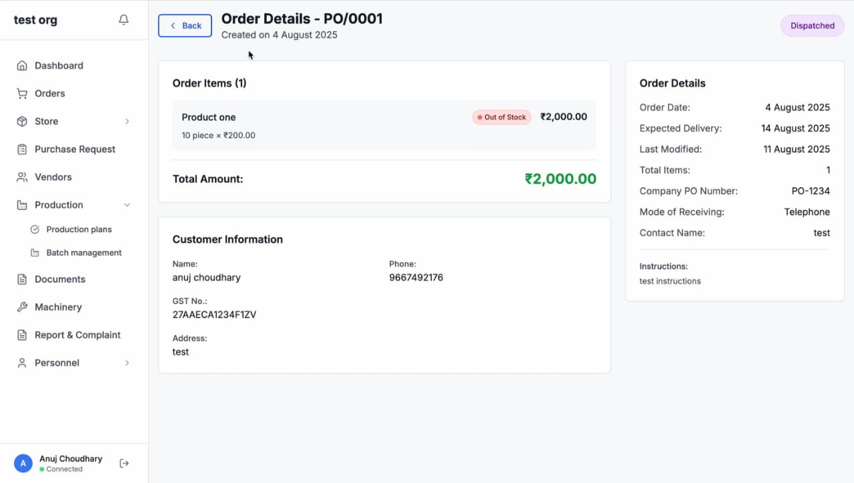Click the Machinery wrench icon
The width and height of the screenshot is (854, 483).
tap(22, 307)
